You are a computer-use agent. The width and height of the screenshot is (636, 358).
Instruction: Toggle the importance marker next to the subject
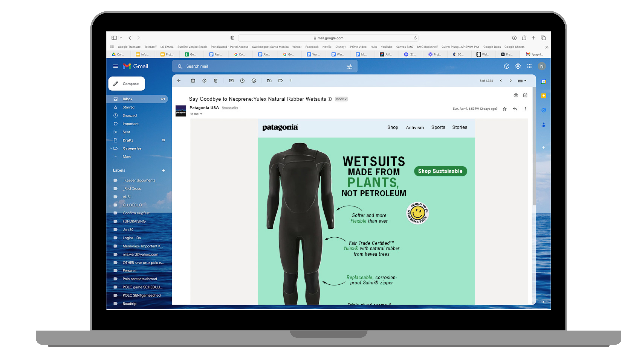point(330,99)
